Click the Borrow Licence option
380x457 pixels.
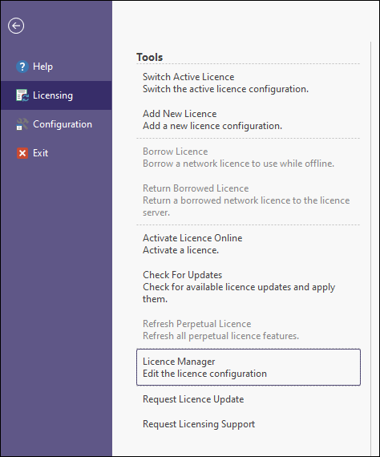(x=249, y=157)
